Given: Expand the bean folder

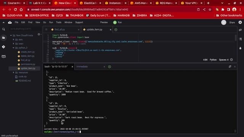Looking at the screenshot, I should [x=14, y=44].
